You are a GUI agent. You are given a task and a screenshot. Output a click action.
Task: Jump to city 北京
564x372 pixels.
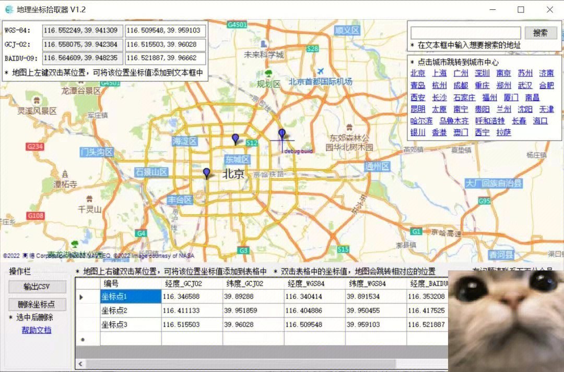(x=418, y=73)
